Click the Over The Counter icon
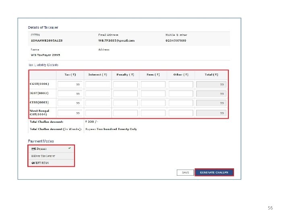This screenshot has width=290, height=218. (x=33, y=156)
